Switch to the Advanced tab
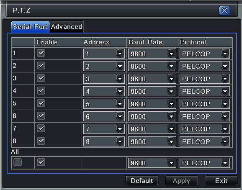The width and height of the screenshot is (242, 190). coord(67,27)
